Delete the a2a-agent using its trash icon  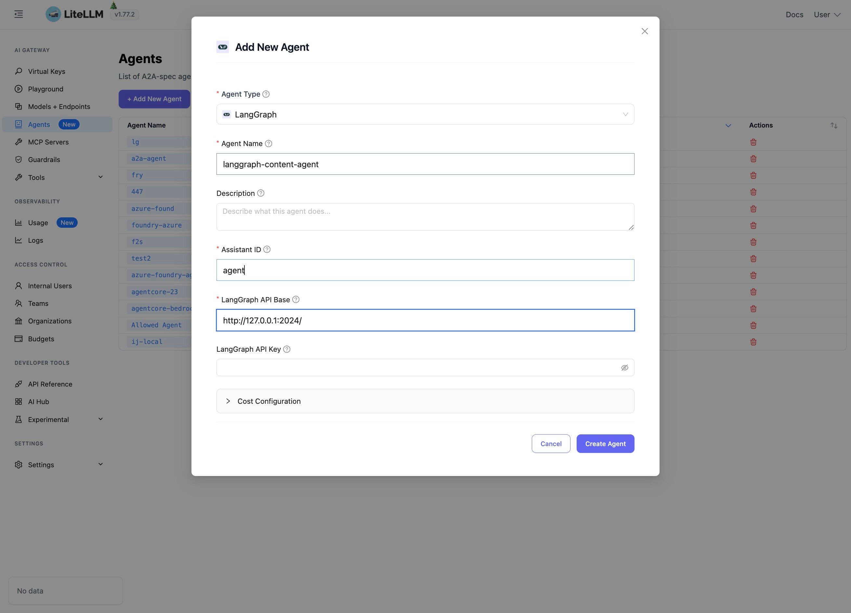pos(753,158)
